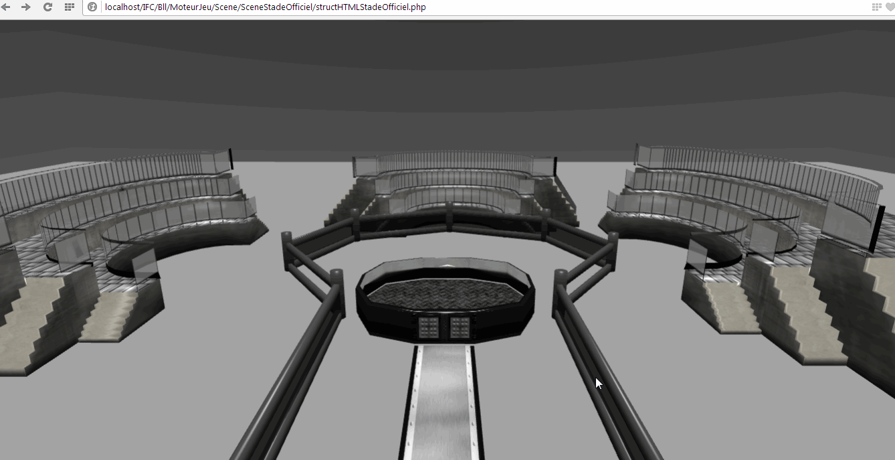Reload the stadium scene page
Image resolution: width=895 pixels, height=460 pixels.
47,7
